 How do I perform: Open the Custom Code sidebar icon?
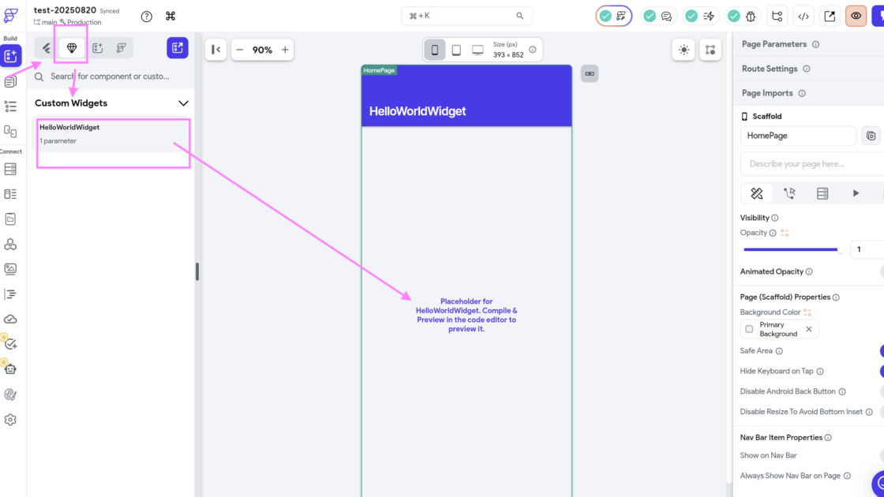(x=10, y=294)
